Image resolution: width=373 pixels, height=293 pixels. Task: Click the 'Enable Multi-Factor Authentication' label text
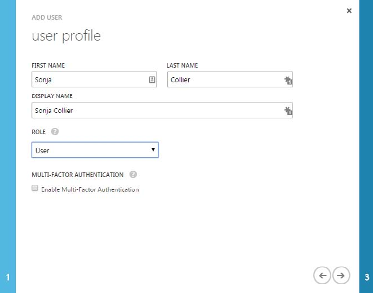[x=90, y=189]
